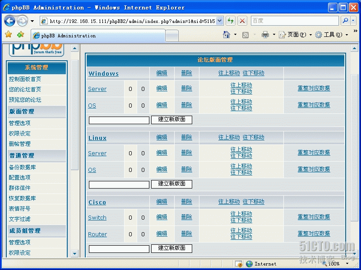Open 文字过滤 in the sidebar
This screenshot has width=361, height=270.
coord(19,219)
